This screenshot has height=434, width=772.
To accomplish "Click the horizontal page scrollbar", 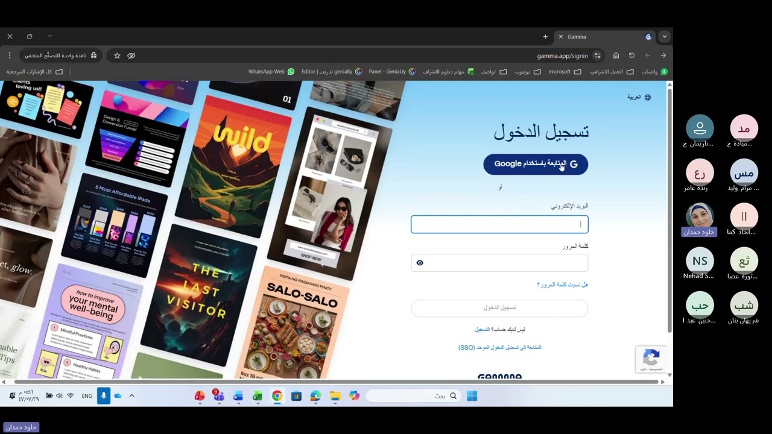I will pos(335,382).
